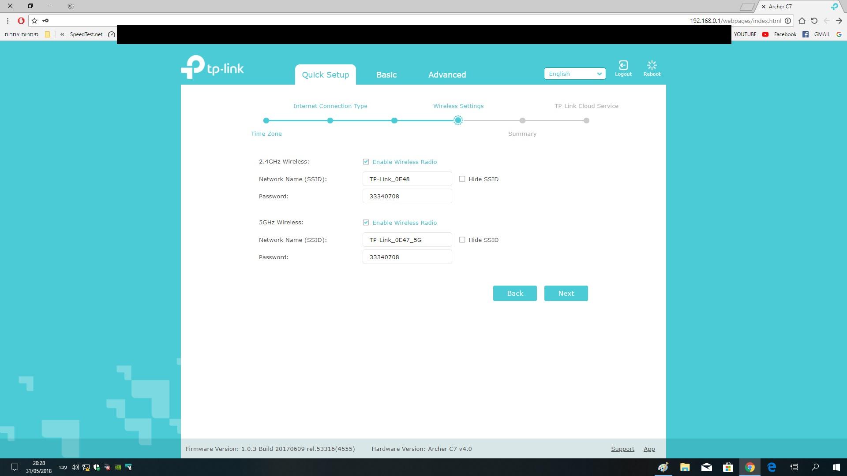Screen dimensions: 847x476
Task: Click the Next button
Action: (x=566, y=293)
